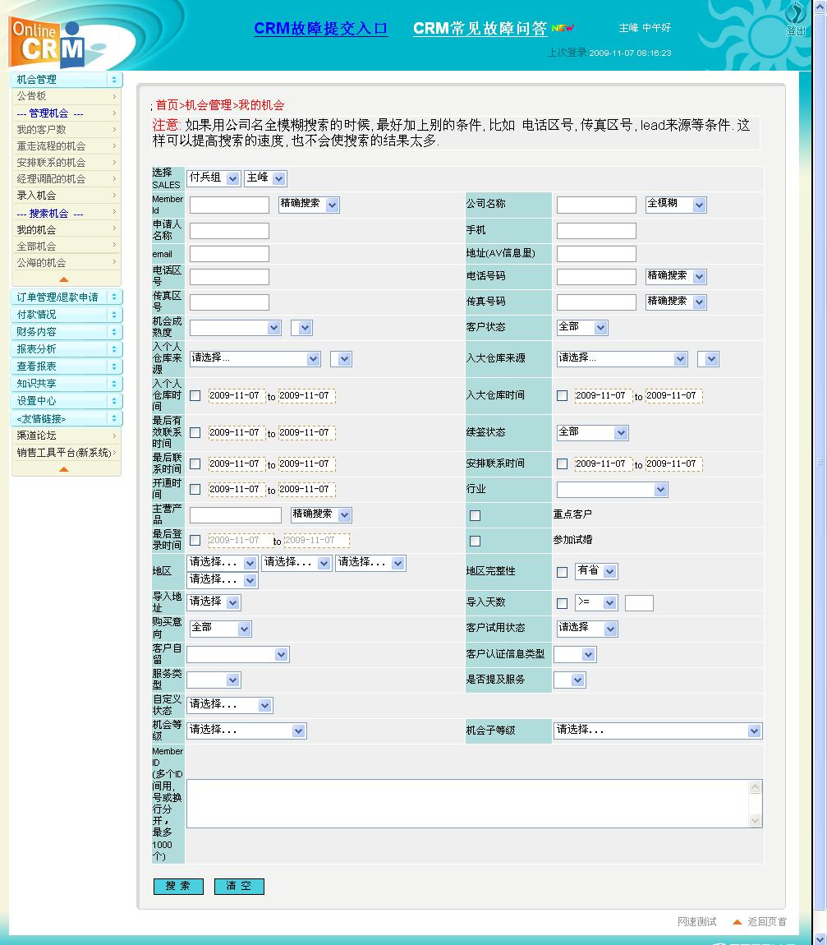Open the 购买意向 全部 dropdown
This screenshot has width=827, height=945.
click(x=220, y=629)
